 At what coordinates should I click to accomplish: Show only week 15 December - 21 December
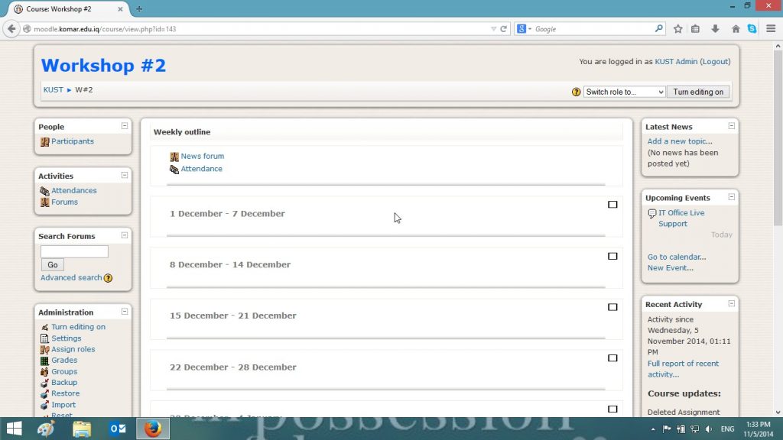tap(612, 307)
